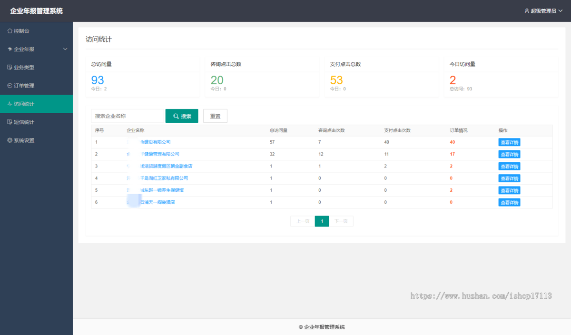The image size is (571, 335).
Task: Click the 访问统计 pulse icon
Action: (x=10, y=104)
